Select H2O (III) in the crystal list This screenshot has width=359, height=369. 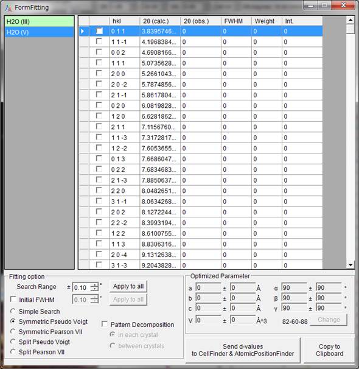point(40,21)
